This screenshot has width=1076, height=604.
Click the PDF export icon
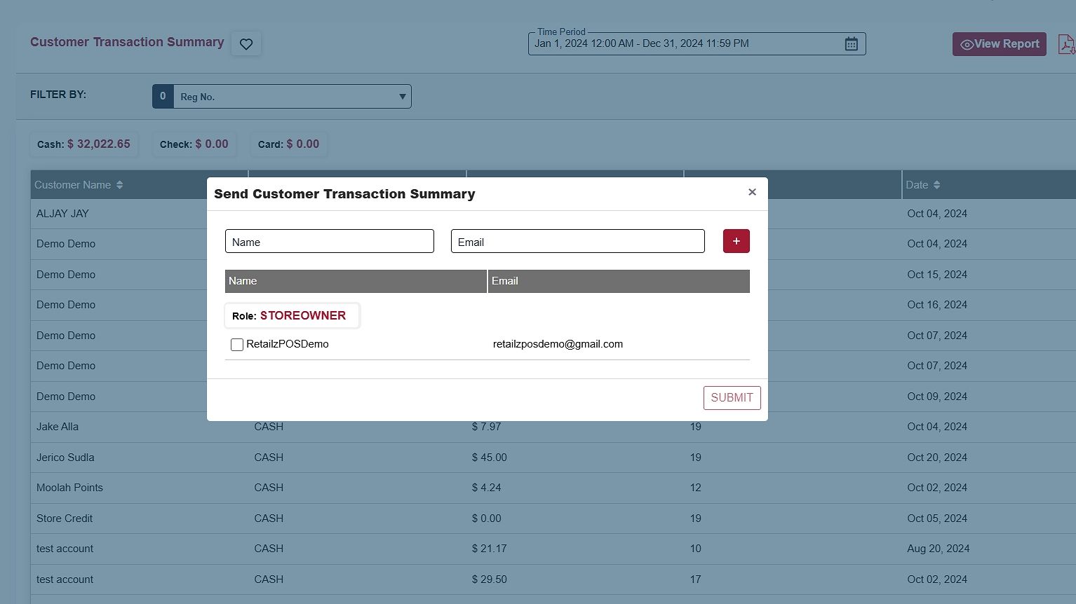pos(1066,44)
